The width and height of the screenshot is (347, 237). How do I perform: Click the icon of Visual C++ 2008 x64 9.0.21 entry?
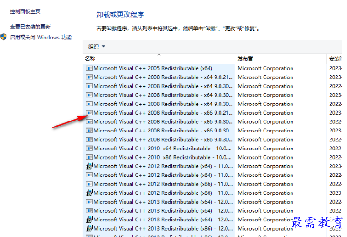click(89, 77)
